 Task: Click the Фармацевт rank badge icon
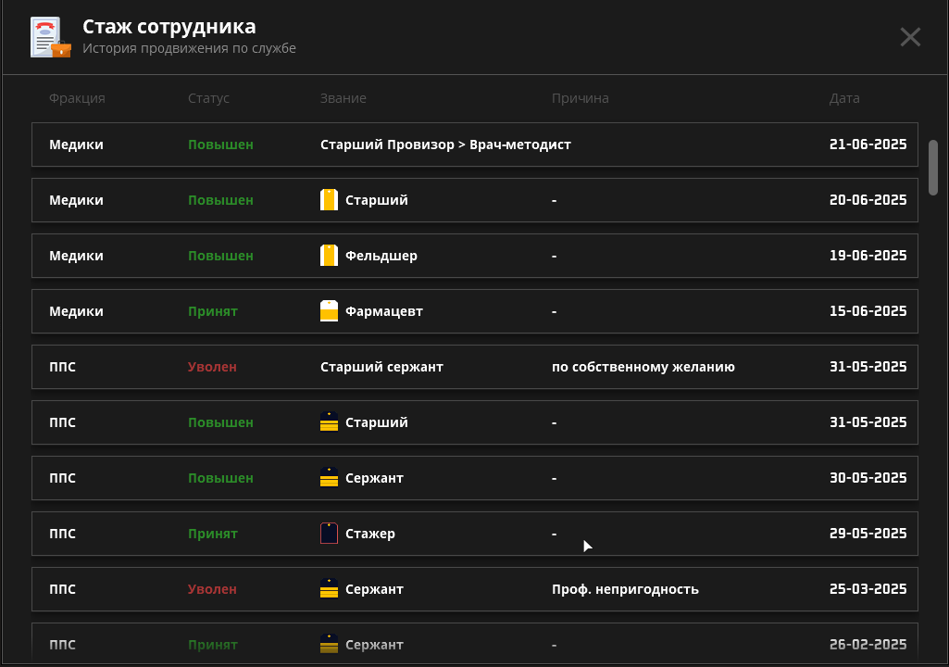click(x=329, y=311)
